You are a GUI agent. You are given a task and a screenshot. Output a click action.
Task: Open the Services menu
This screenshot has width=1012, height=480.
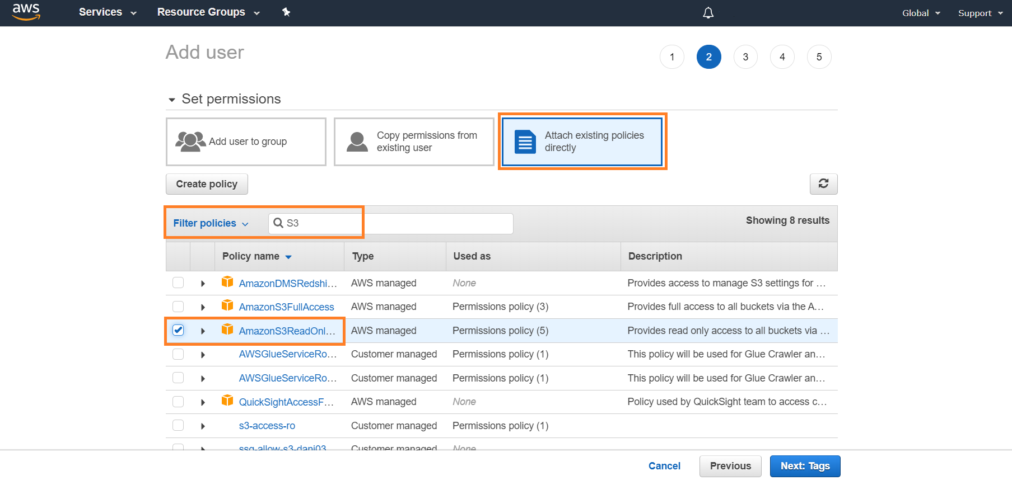pyautogui.click(x=108, y=12)
